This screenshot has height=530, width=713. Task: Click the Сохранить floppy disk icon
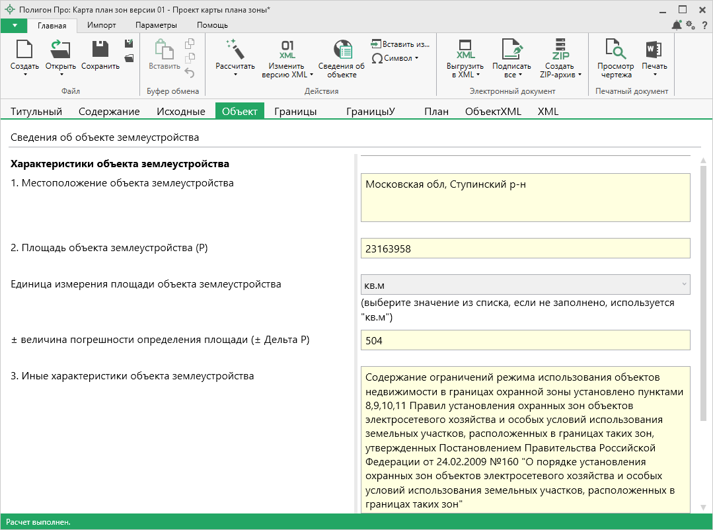[x=100, y=50]
